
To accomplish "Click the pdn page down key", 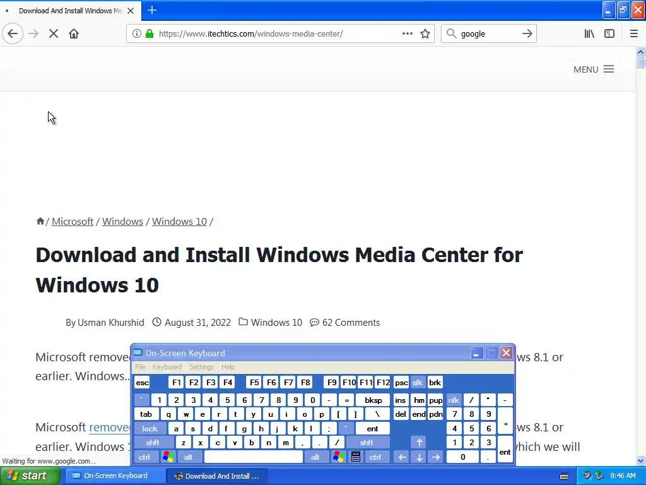I will [435, 414].
